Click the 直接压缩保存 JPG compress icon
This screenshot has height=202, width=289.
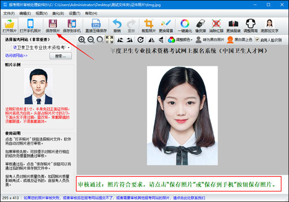96,25
